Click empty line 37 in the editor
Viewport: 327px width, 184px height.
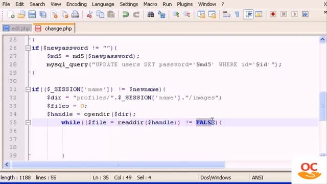click(175, 139)
